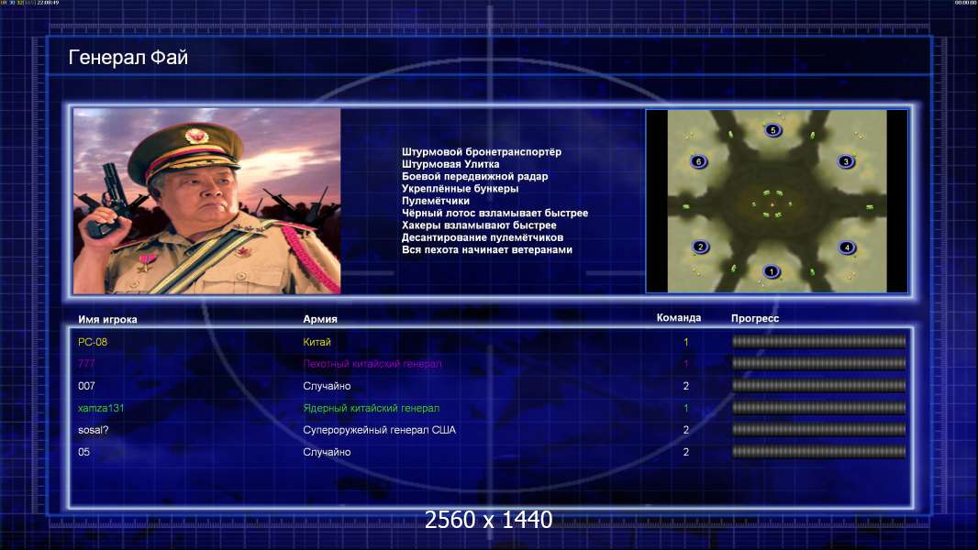
Task: Click the loading progress bar for xamza131
Action: pyautogui.click(x=819, y=407)
